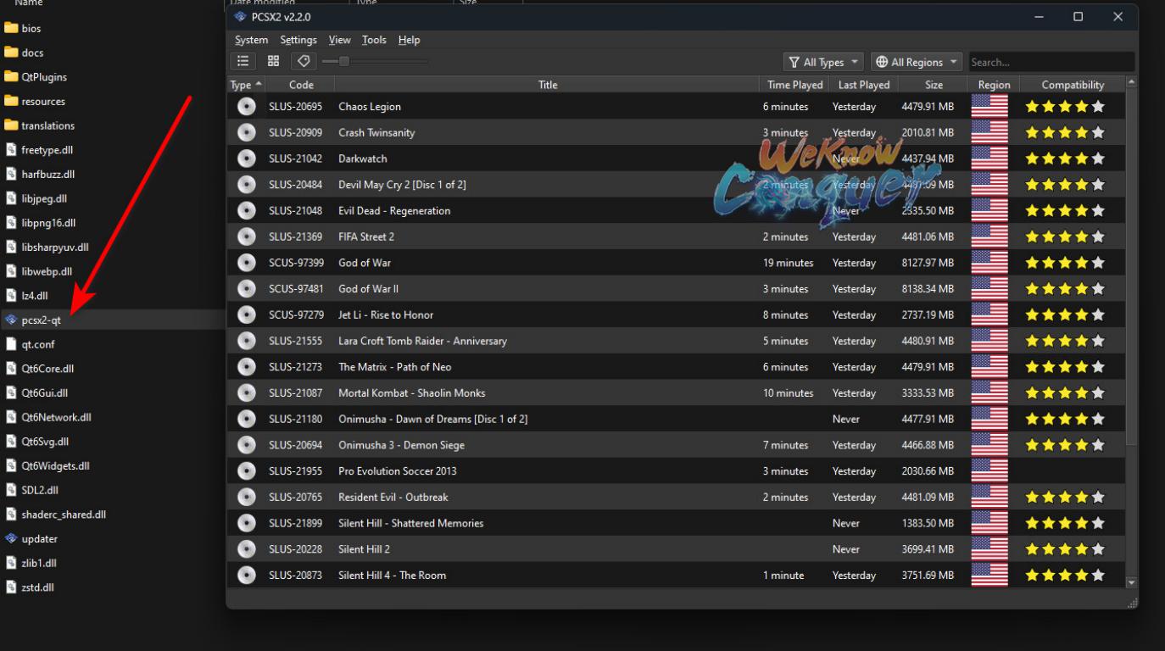Select Qt6Widgets.dll in file explorer
The width and height of the screenshot is (1165, 651).
[47, 466]
